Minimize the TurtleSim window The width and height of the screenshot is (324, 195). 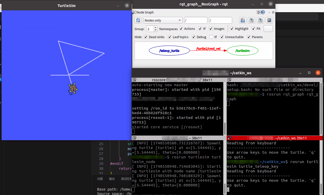pos(118,5)
